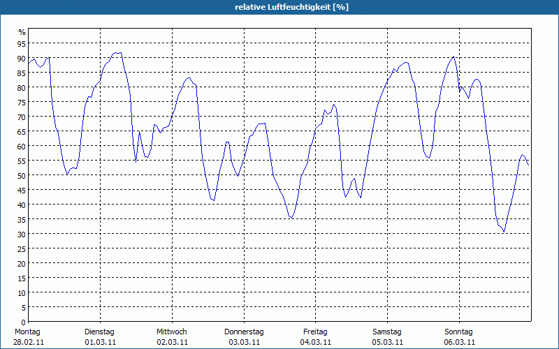
Task: Select the Donnerstag day label
Action: click(x=244, y=332)
